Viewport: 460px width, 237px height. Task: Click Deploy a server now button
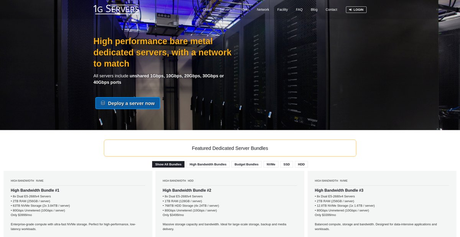pos(128,103)
